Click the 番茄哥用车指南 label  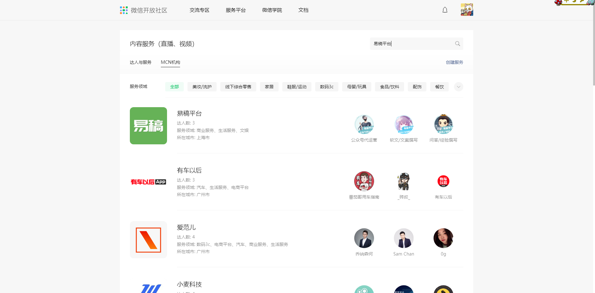tap(364, 197)
